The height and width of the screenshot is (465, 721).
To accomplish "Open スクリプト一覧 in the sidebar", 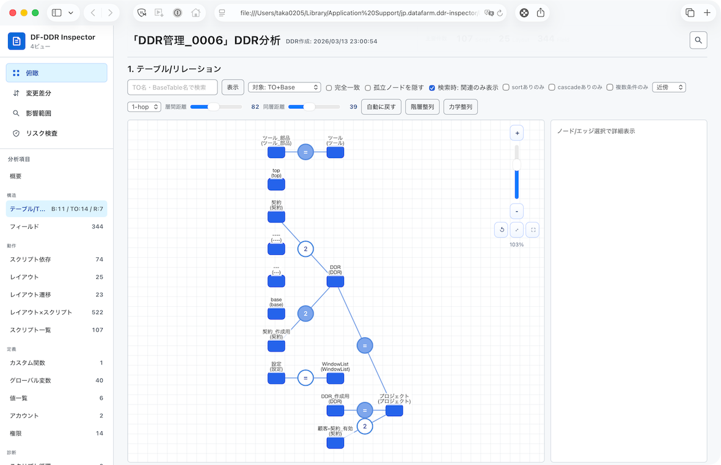I will tap(57, 330).
